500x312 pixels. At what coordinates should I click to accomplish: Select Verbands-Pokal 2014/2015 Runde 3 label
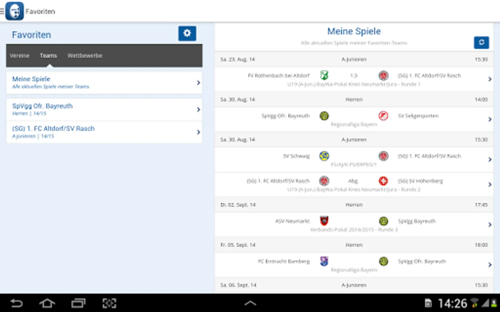click(354, 229)
